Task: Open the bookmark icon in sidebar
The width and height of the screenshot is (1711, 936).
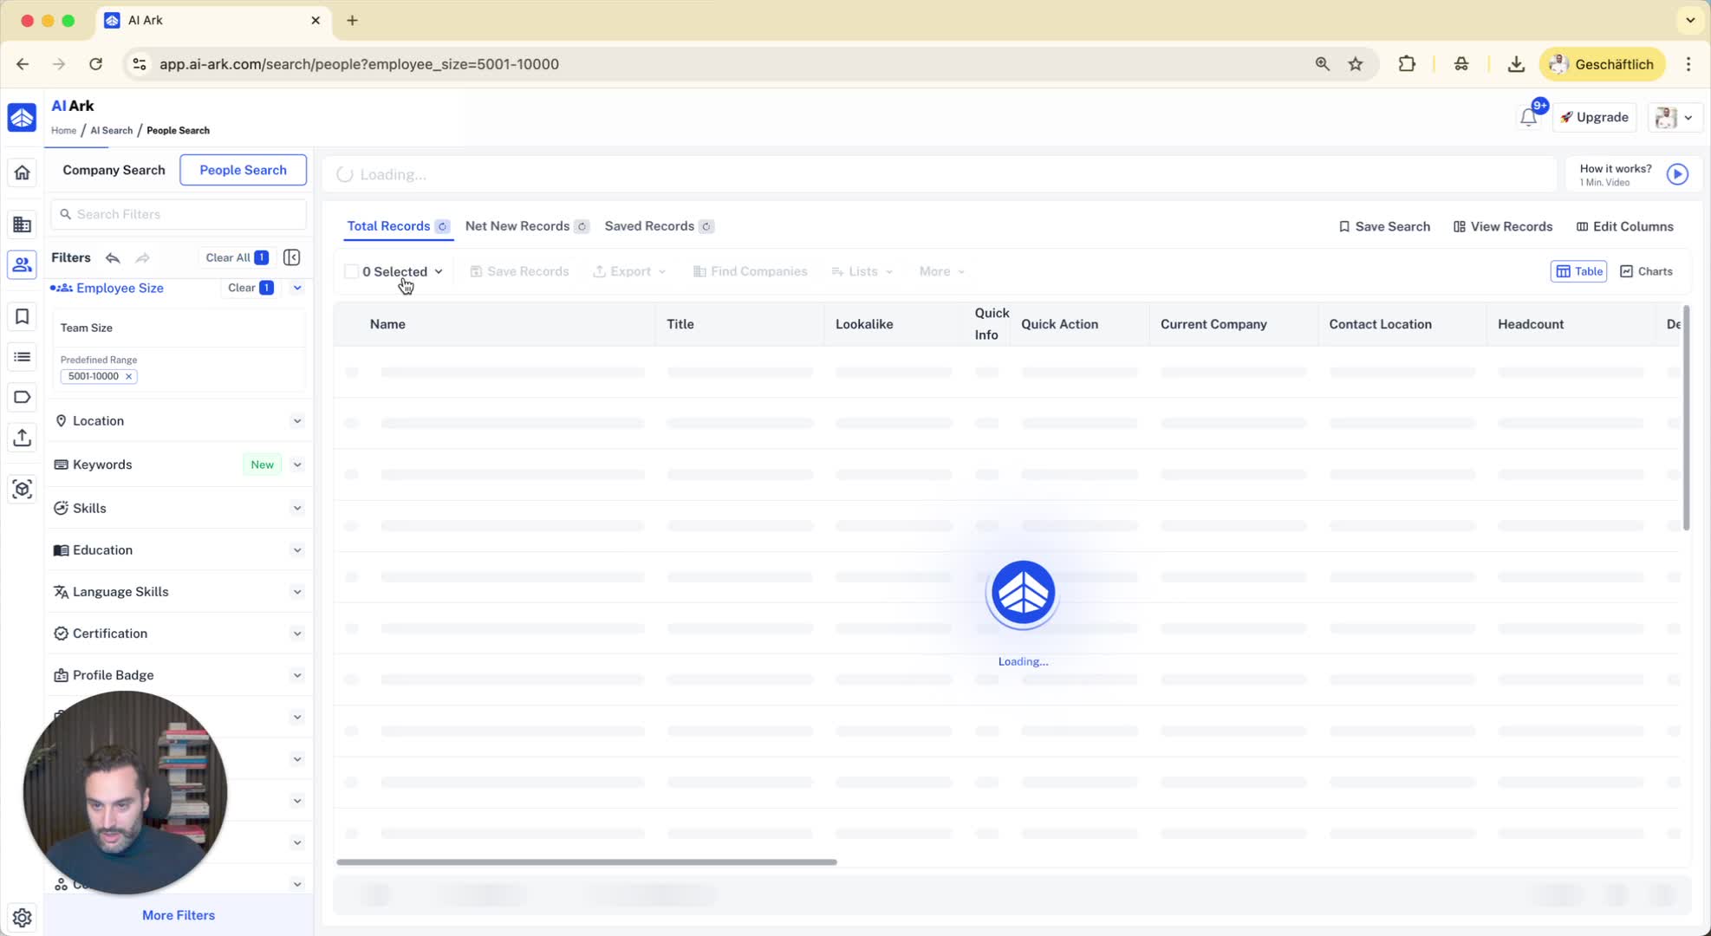Action: tap(23, 316)
